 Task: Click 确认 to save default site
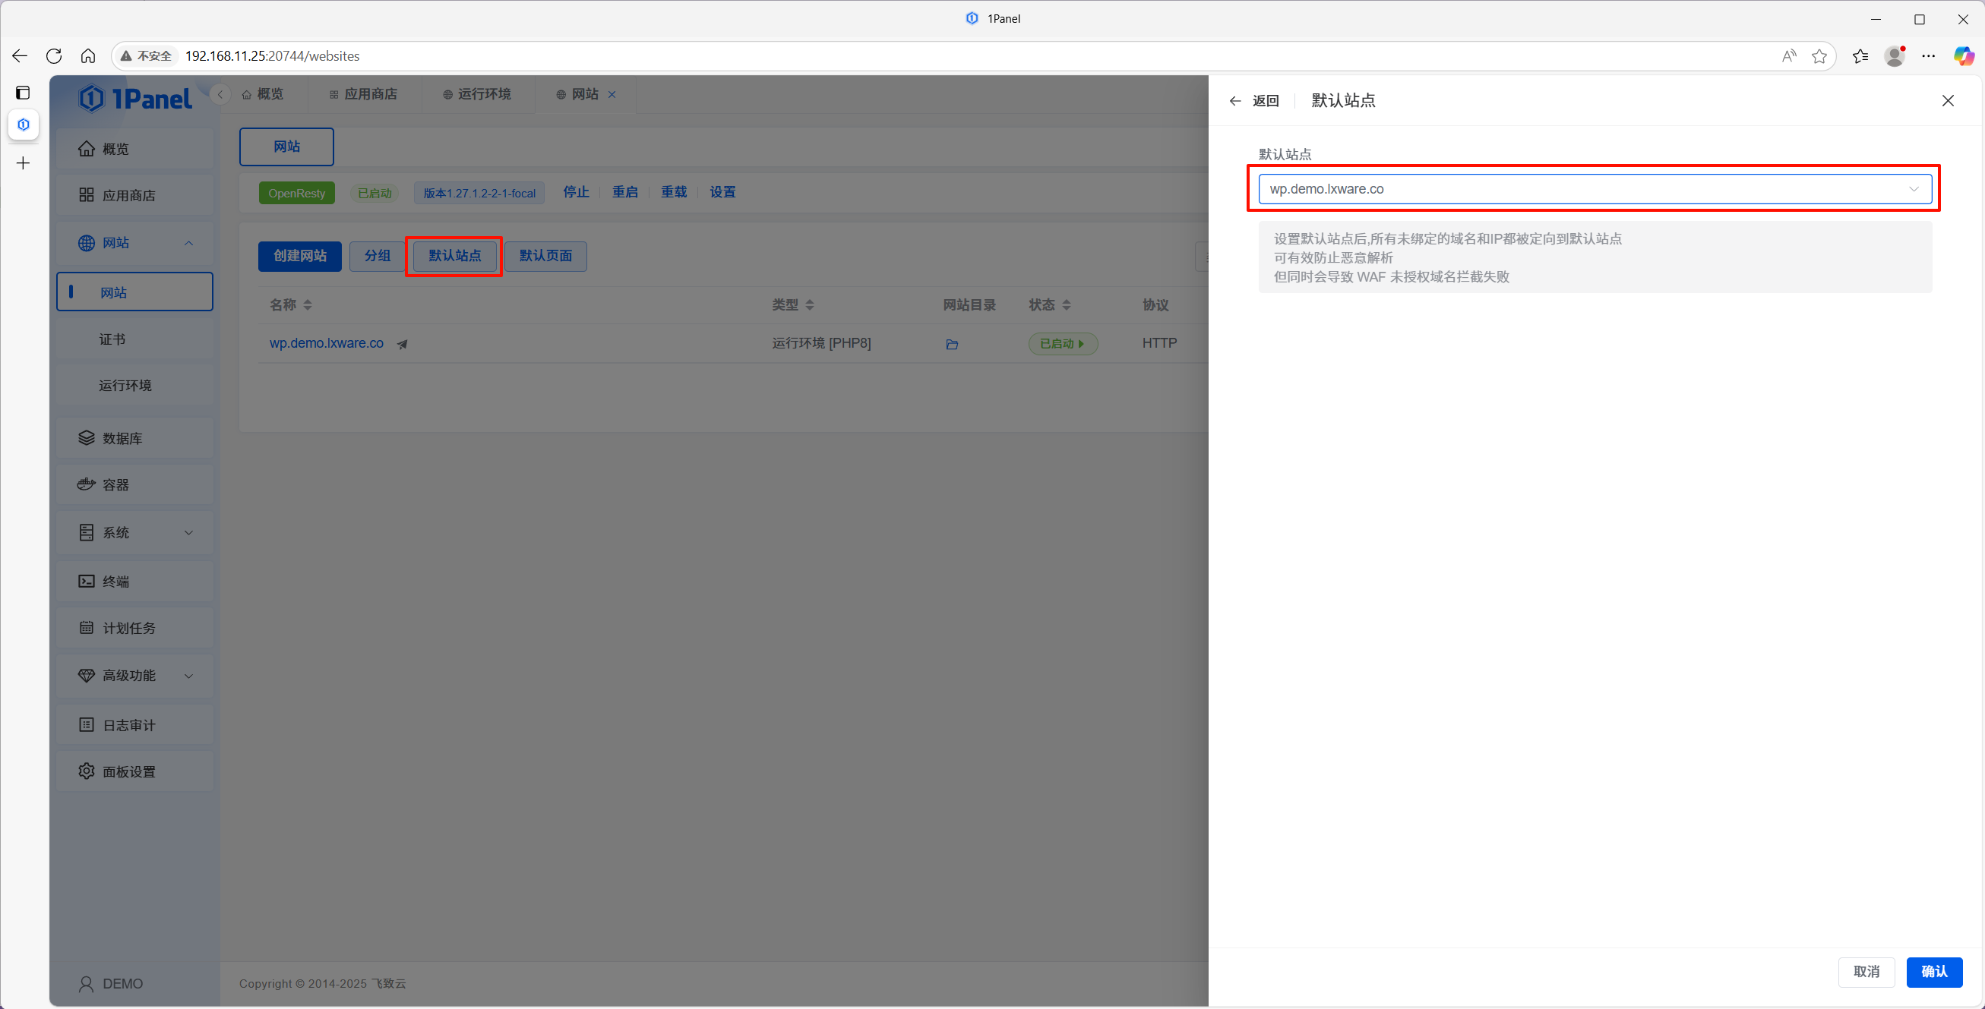pyautogui.click(x=1934, y=972)
